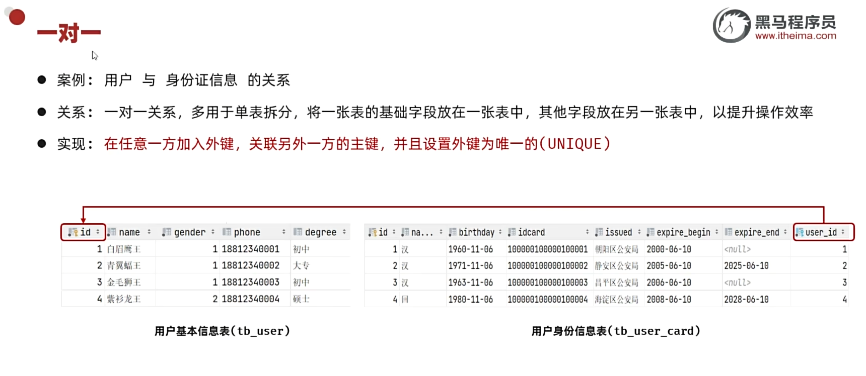Click the caption 用户身份信息表(tb_user_card)
The image size is (866, 376).
pos(616,331)
